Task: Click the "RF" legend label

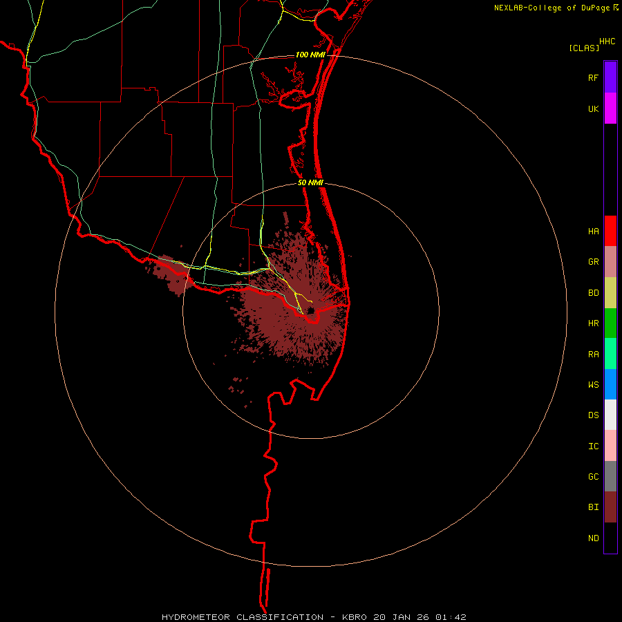Action: 593,78
